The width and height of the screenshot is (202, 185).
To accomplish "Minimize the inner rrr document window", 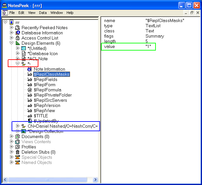I will (186, 13).
